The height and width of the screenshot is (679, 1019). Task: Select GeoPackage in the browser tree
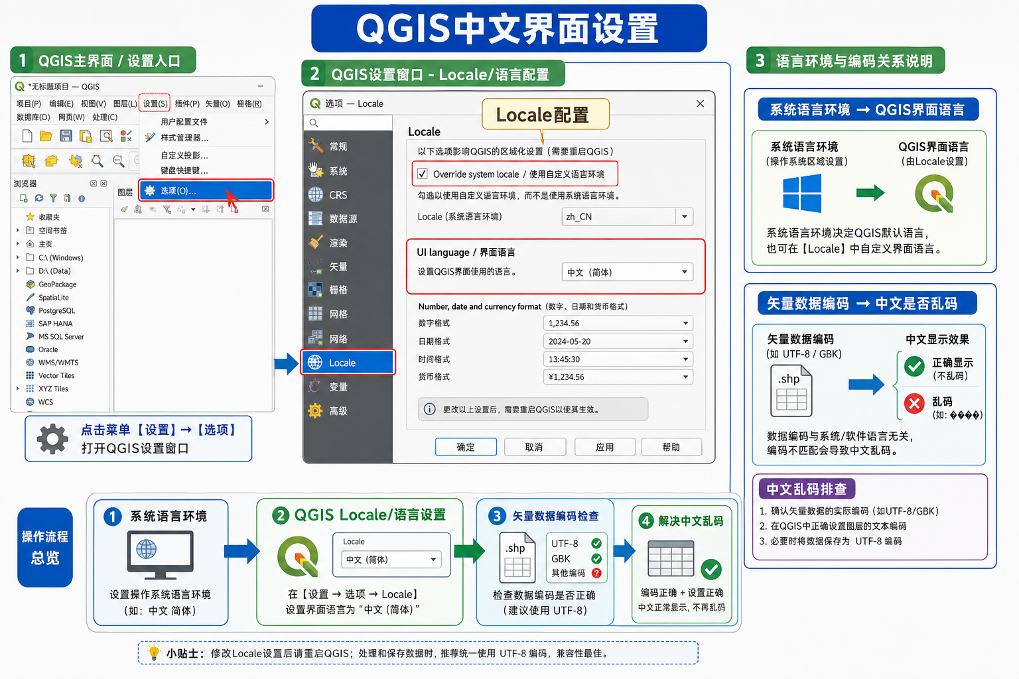[52, 284]
